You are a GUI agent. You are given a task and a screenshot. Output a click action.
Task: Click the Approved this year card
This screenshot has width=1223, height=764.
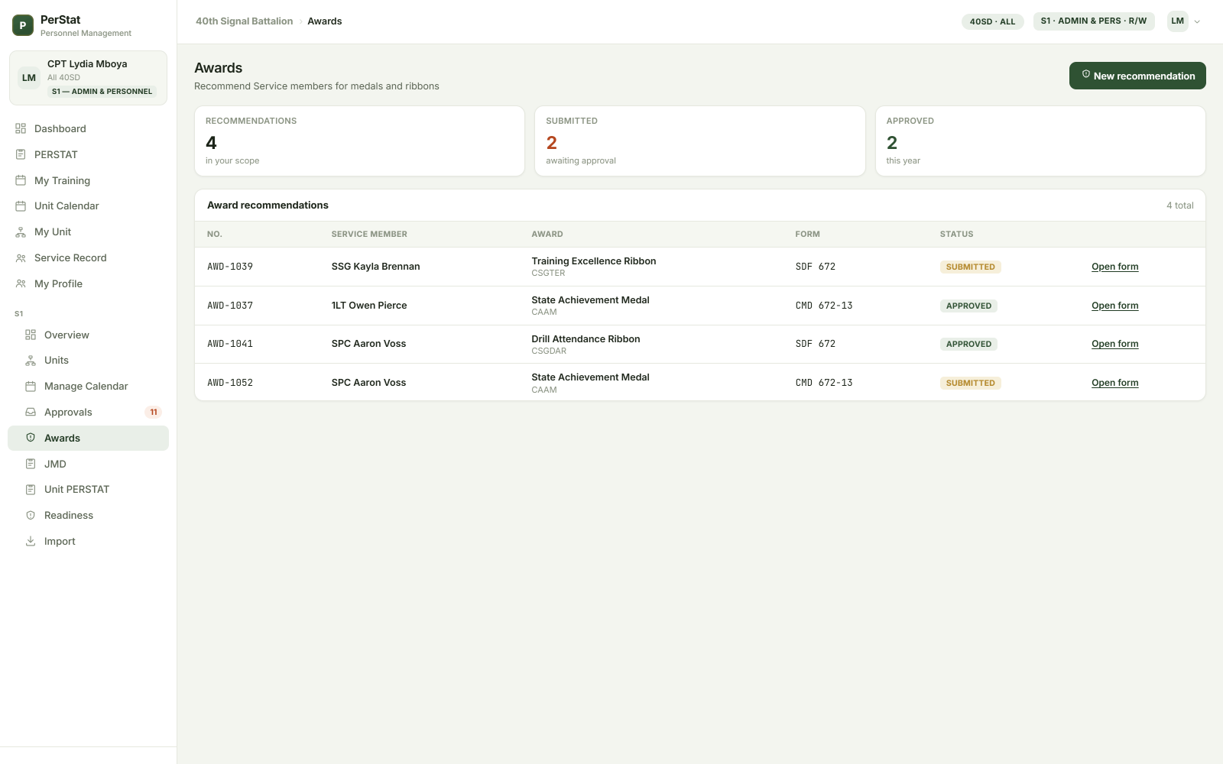[1040, 141]
